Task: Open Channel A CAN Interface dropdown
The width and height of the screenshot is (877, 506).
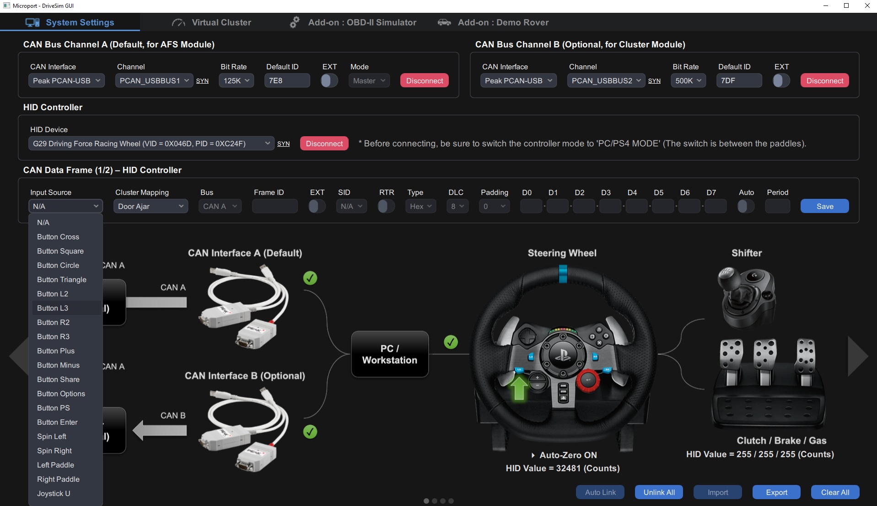Action: point(66,80)
